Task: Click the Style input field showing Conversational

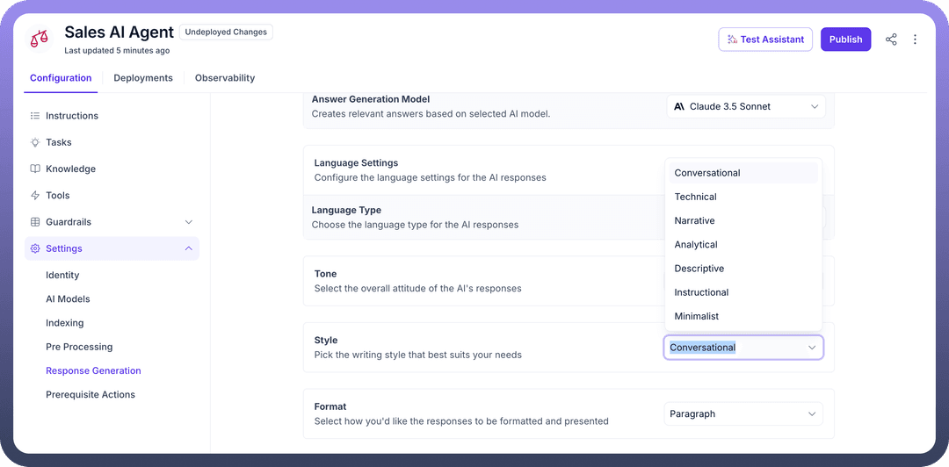Action: pos(734,348)
